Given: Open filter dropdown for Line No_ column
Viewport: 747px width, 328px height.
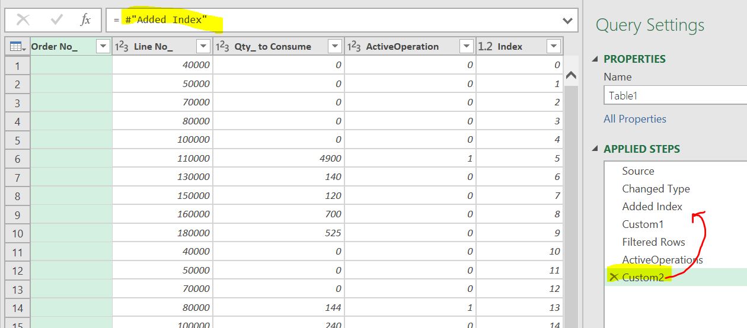Looking at the screenshot, I should coord(203,46).
